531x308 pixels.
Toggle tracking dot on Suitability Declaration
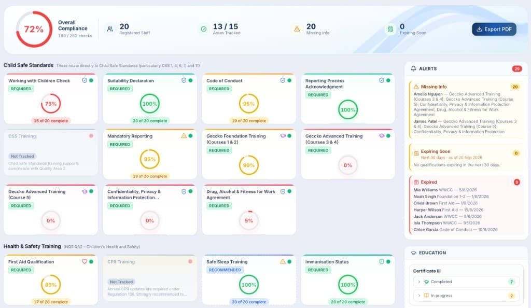pyautogui.click(x=190, y=80)
